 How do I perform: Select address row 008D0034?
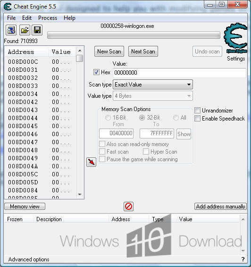40,94
